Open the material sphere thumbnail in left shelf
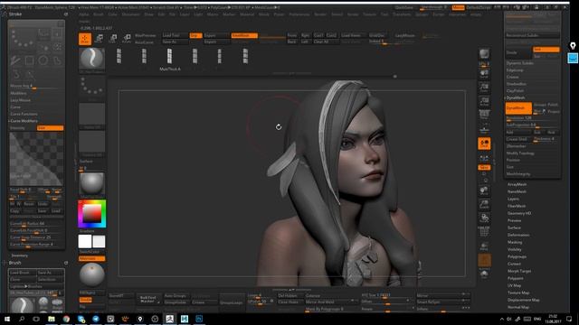This screenshot has height=325, width=579. pos(92,183)
